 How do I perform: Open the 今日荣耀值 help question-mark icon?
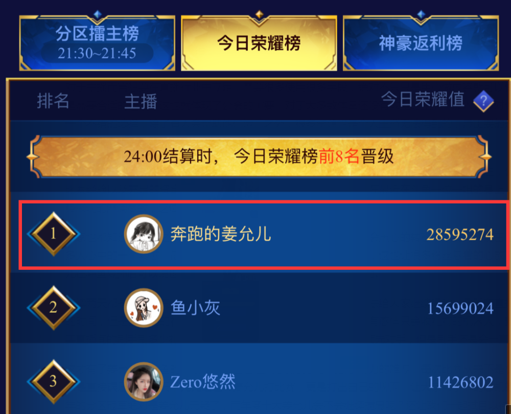click(x=483, y=101)
